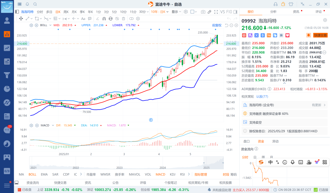330x193 pixels.
Task: Toggle the F10 company info view
Action: tap(229, 12)
